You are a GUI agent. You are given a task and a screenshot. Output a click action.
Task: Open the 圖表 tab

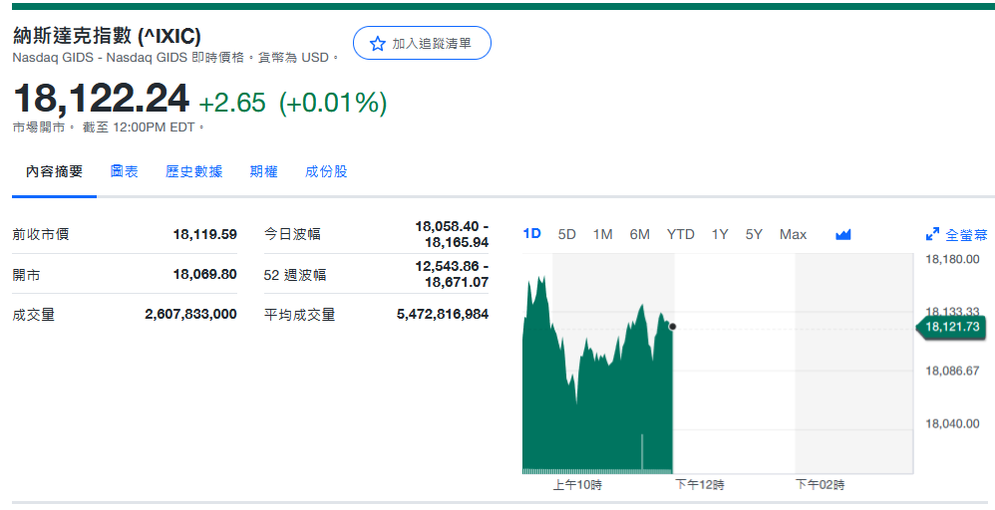[x=125, y=171]
